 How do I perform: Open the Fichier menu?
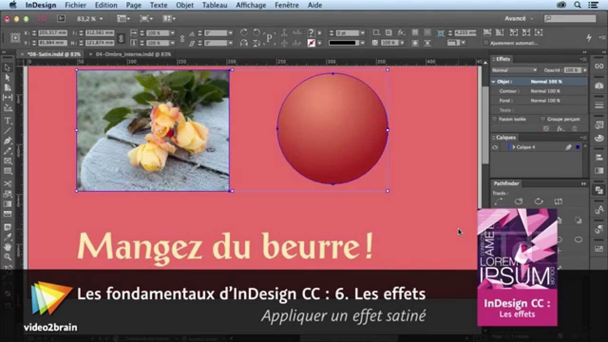point(76,5)
